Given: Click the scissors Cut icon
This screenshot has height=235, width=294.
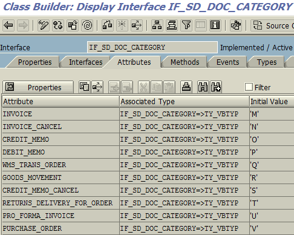Looking at the screenshot, I should tap(144, 87).
